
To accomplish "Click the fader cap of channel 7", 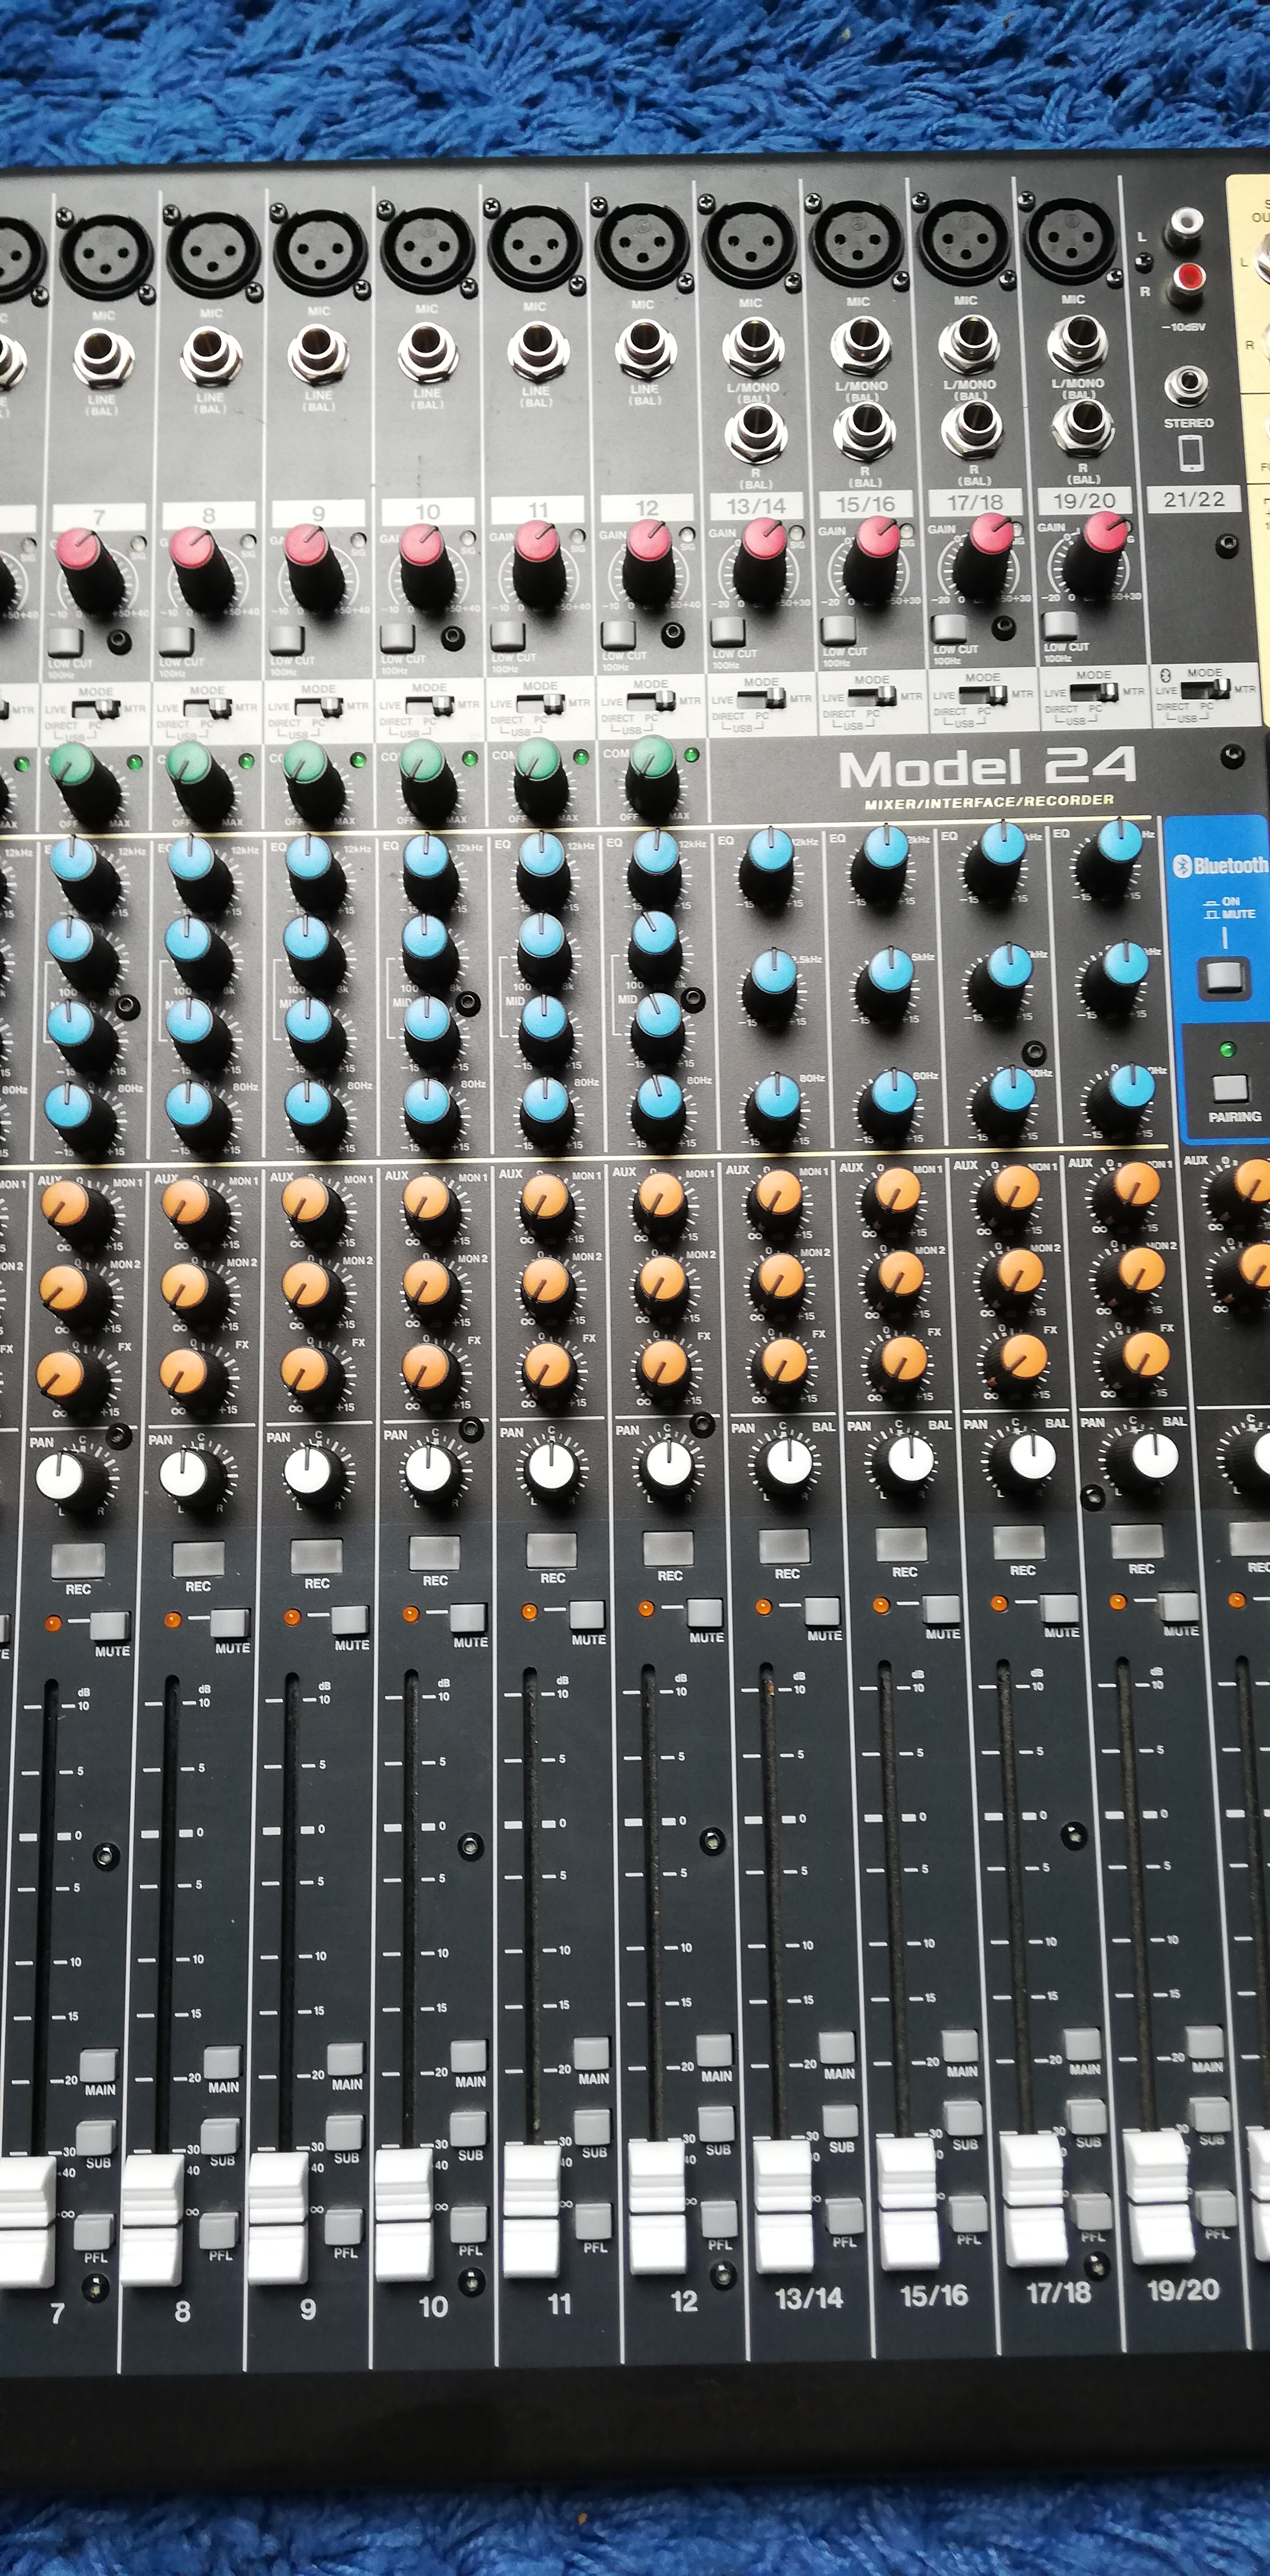I will click(25, 2222).
